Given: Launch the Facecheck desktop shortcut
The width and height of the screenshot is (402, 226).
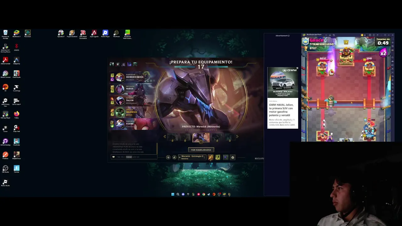Looking at the screenshot, I should click(28, 34).
